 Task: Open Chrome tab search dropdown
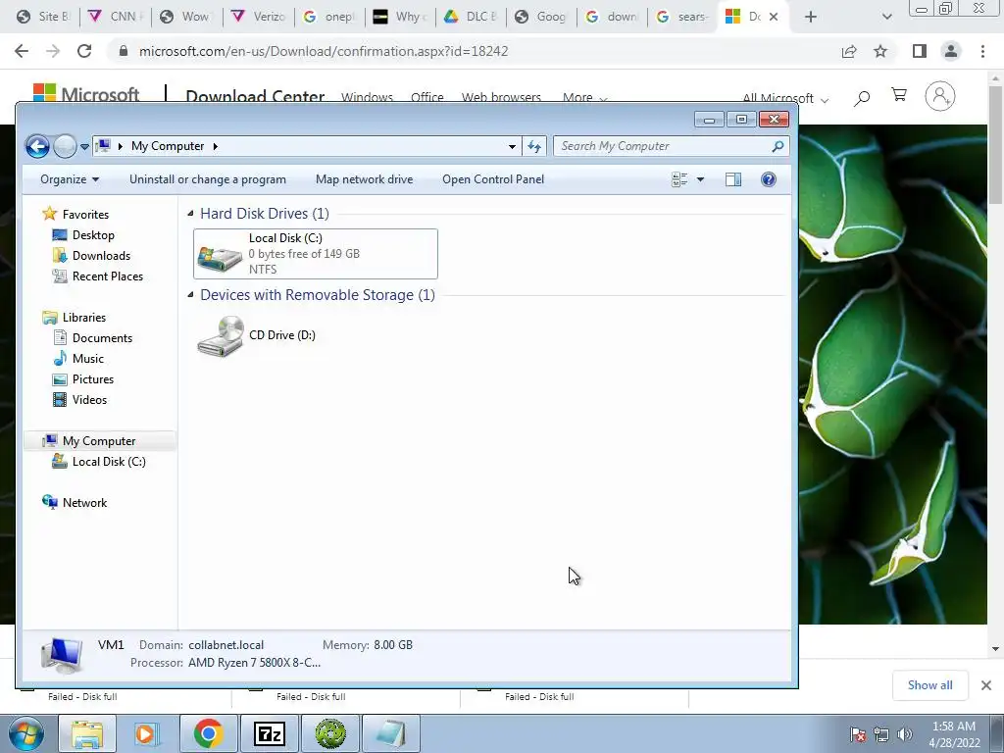[886, 17]
